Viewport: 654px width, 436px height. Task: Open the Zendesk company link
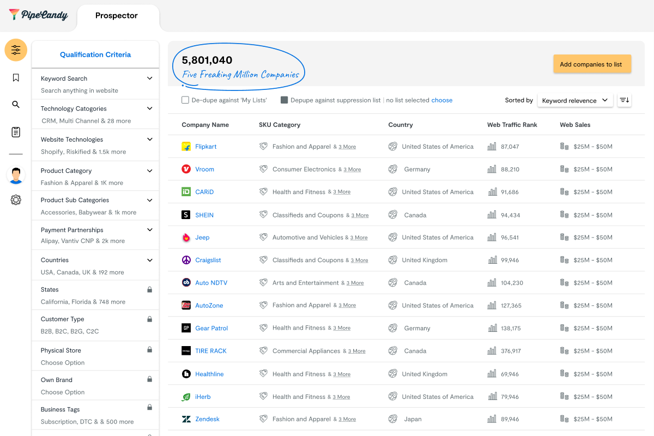pos(208,419)
